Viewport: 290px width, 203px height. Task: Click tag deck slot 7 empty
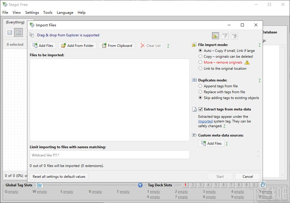tap(181, 197)
